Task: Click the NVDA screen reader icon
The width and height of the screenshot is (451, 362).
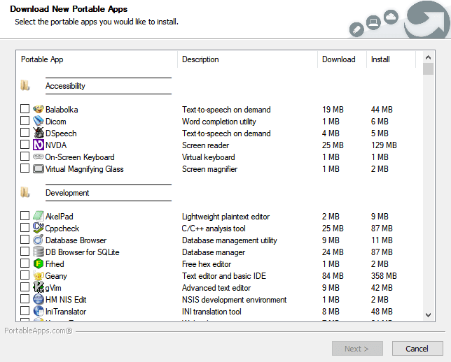Action: 39,145
